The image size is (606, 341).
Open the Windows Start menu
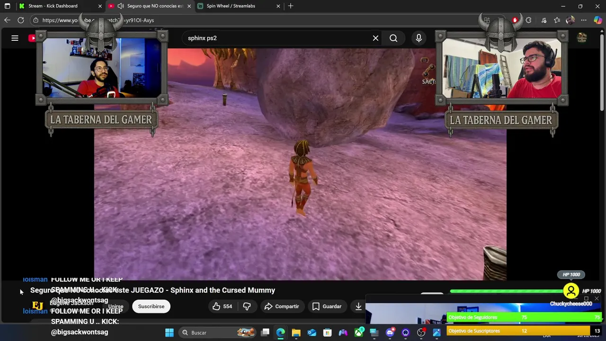click(169, 332)
